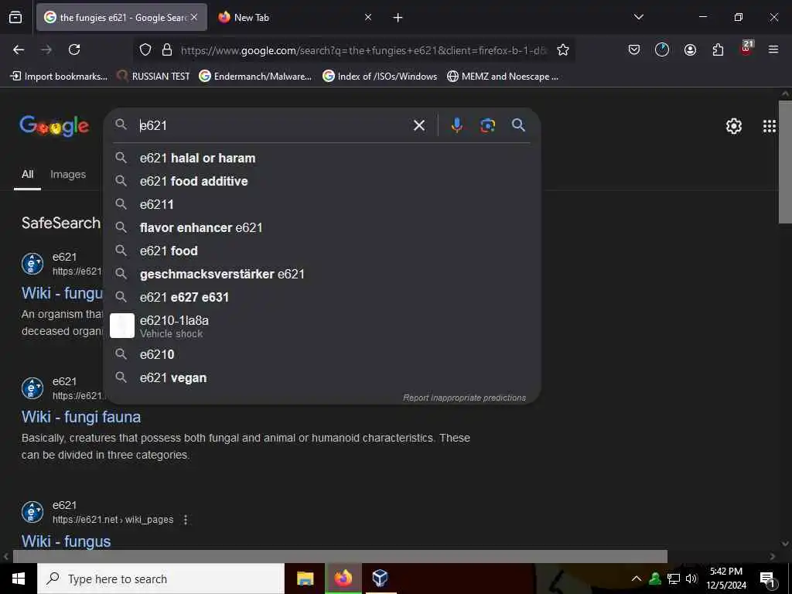The height and width of the screenshot is (594, 792).
Task: Open the network icon in system tray
Action: [x=673, y=579]
